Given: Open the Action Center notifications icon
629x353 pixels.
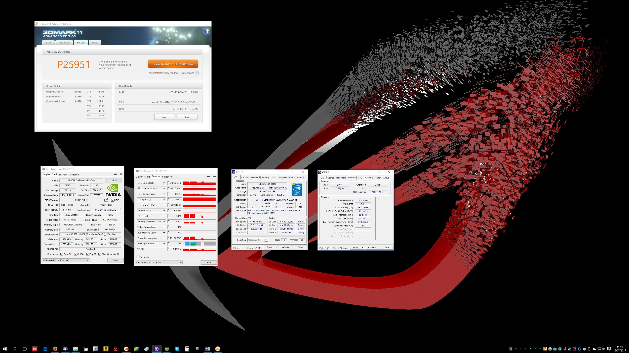Looking at the screenshot, I should [x=609, y=349].
